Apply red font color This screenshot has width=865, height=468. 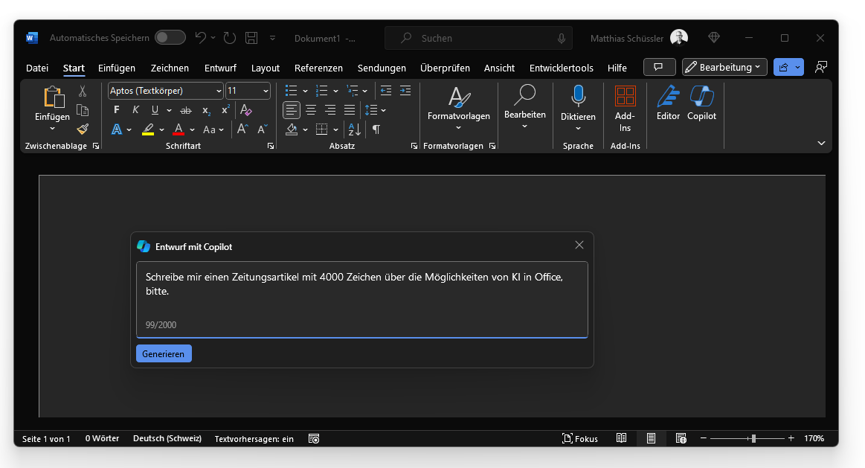click(x=179, y=129)
